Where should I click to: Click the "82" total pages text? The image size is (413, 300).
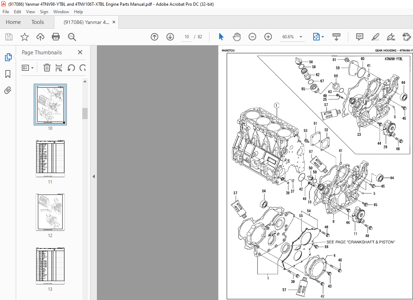(x=200, y=37)
